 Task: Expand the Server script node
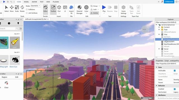pos(159,49)
